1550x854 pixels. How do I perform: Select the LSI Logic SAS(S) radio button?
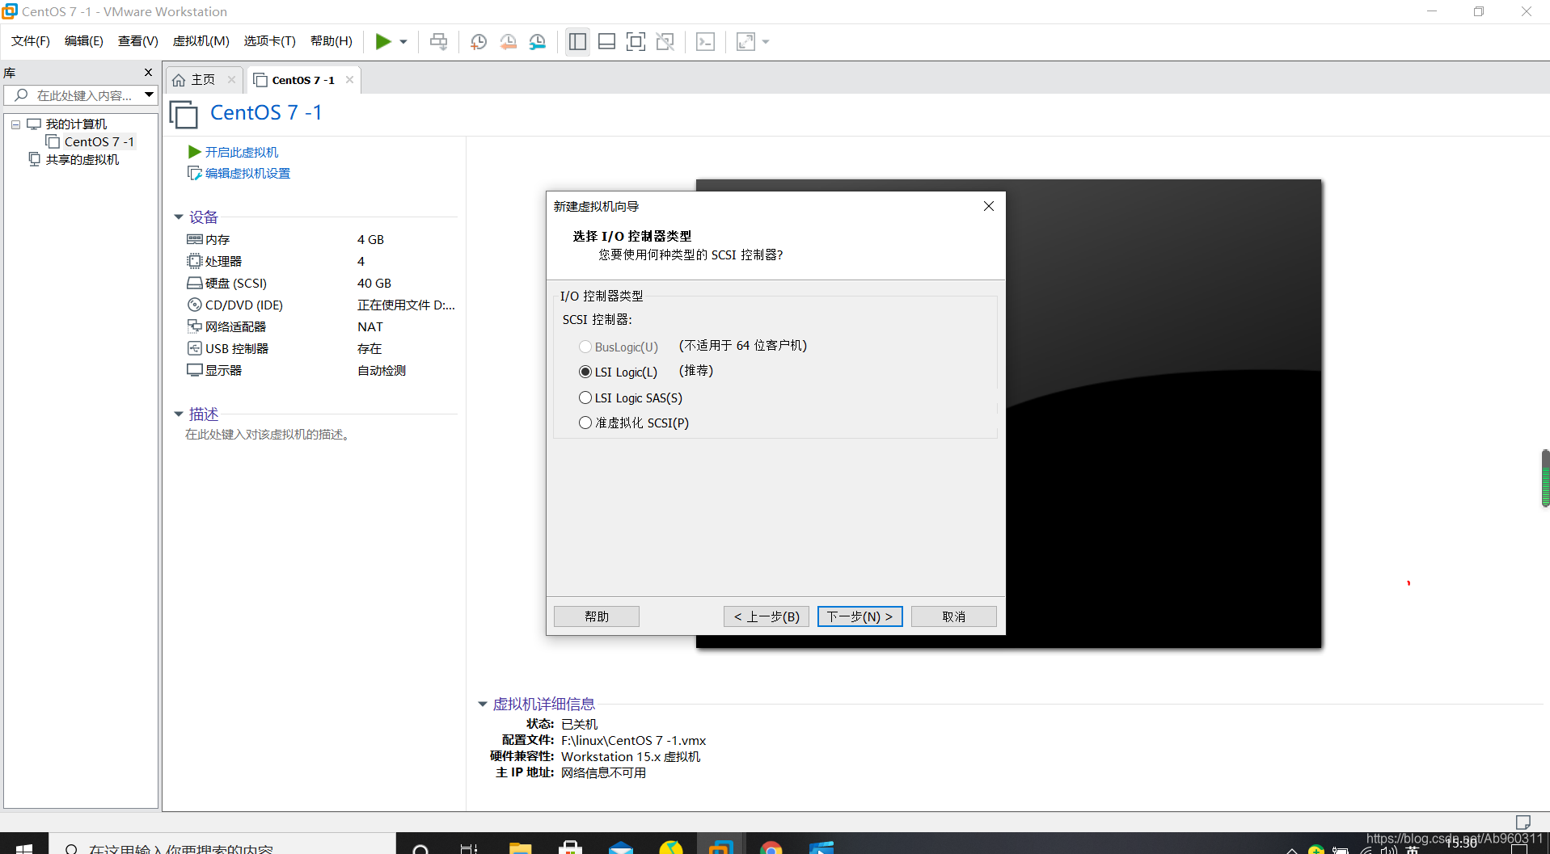[585, 398]
